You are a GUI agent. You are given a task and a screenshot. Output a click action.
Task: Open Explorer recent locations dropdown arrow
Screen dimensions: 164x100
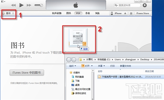[77, 60]
